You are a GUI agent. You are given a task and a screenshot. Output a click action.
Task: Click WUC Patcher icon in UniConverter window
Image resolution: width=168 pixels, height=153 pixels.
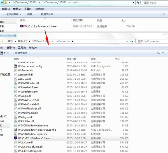point(16,138)
